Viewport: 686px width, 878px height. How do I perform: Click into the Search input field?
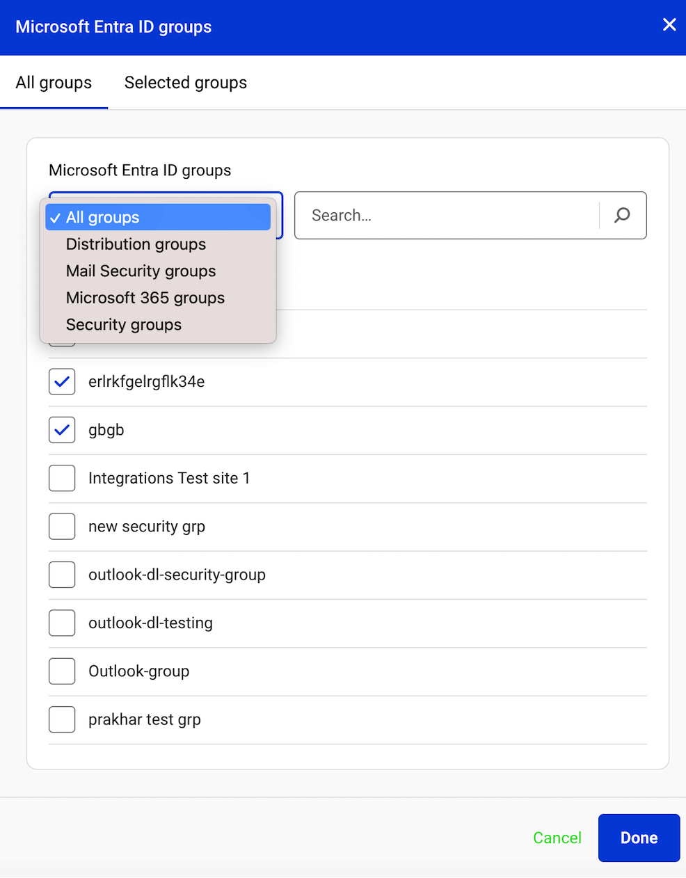coord(445,216)
